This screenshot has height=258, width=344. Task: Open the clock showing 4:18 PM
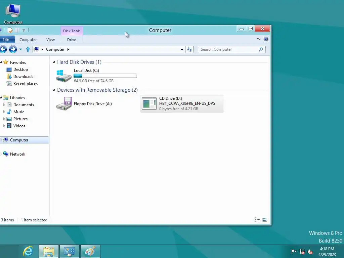pos(327,252)
